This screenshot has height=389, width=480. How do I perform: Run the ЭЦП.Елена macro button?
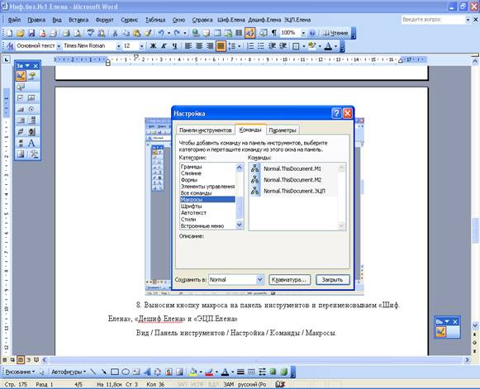(297, 20)
